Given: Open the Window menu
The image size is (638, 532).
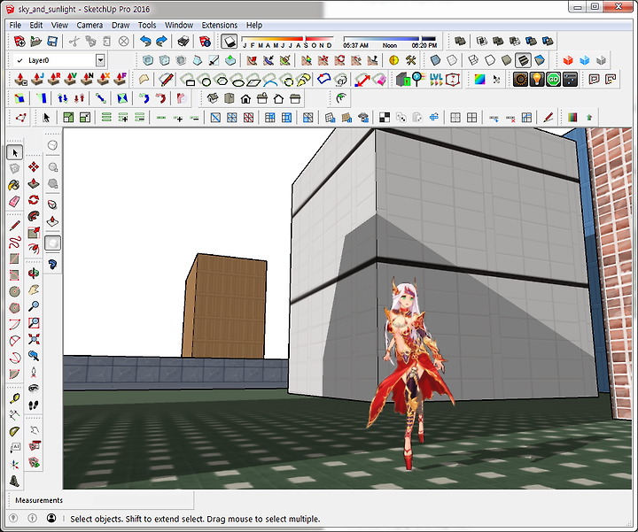Looking at the screenshot, I should (x=179, y=25).
